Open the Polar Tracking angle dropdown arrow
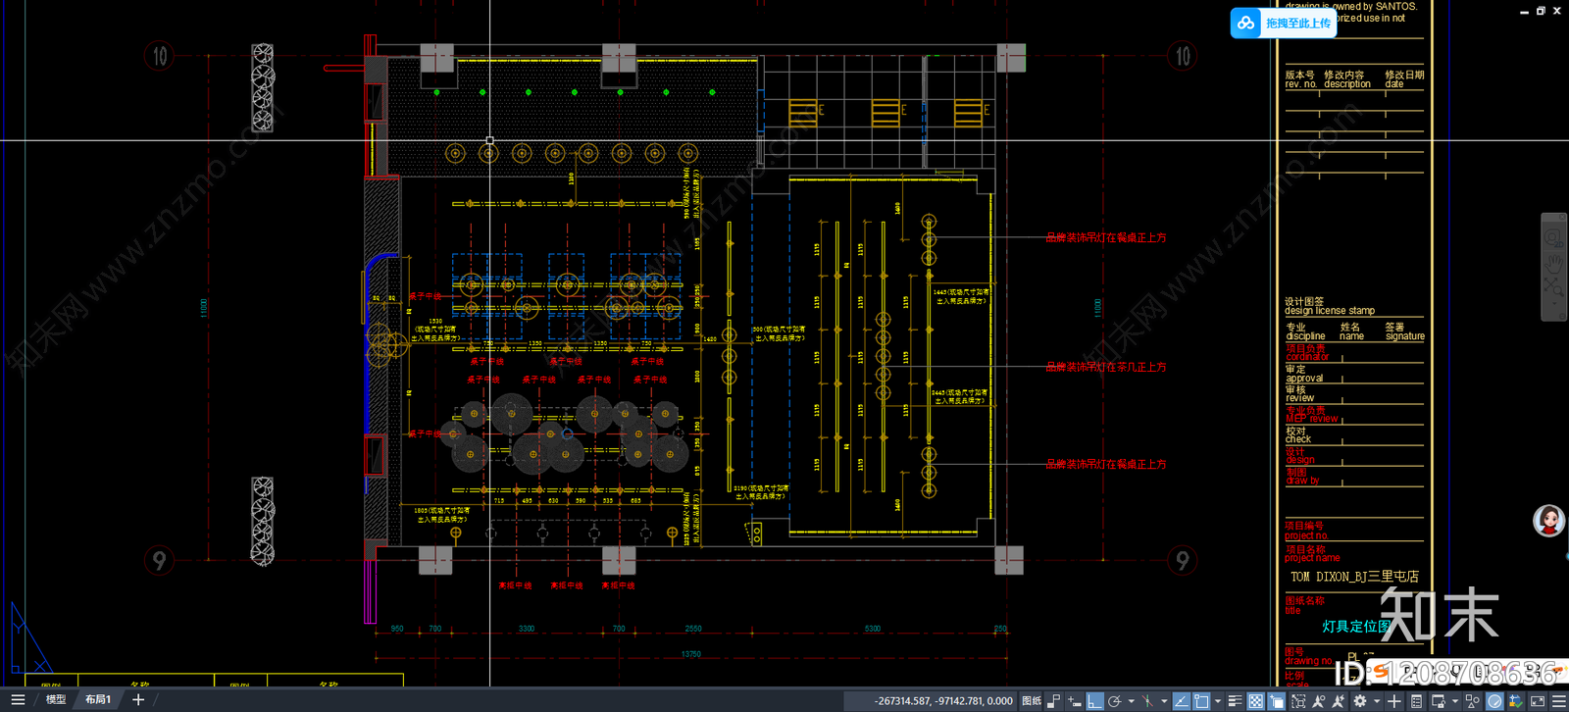 click(x=1132, y=701)
